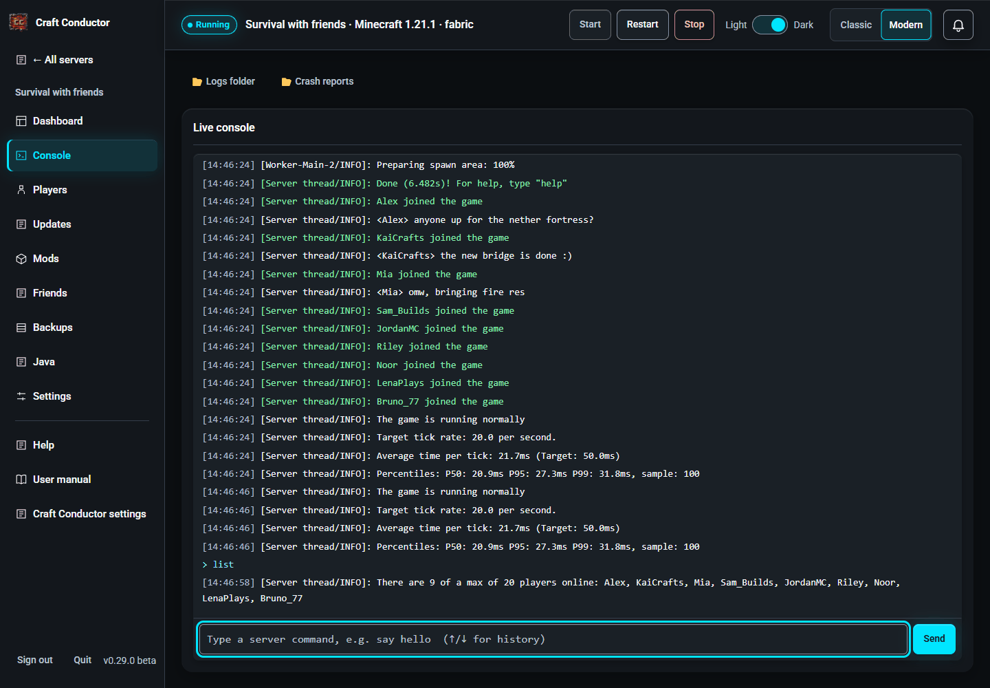Screen dimensions: 990x688
Task: Send the console command
Action: pyautogui.click(x=934, y=639)
